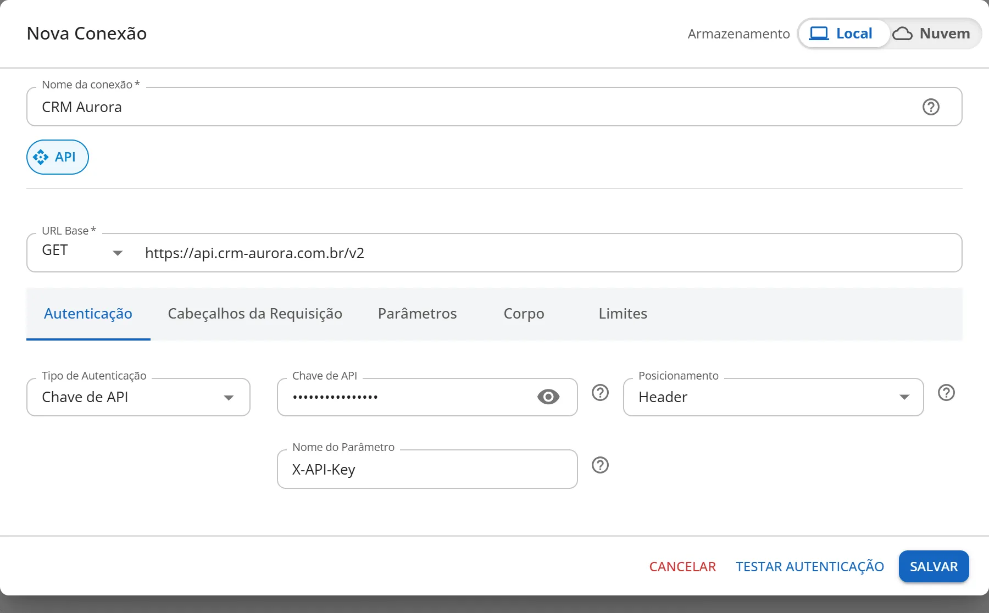Viewport: 989px width, 613px height.
Task: Open the Corpo tab
Action: click(524, 314)
